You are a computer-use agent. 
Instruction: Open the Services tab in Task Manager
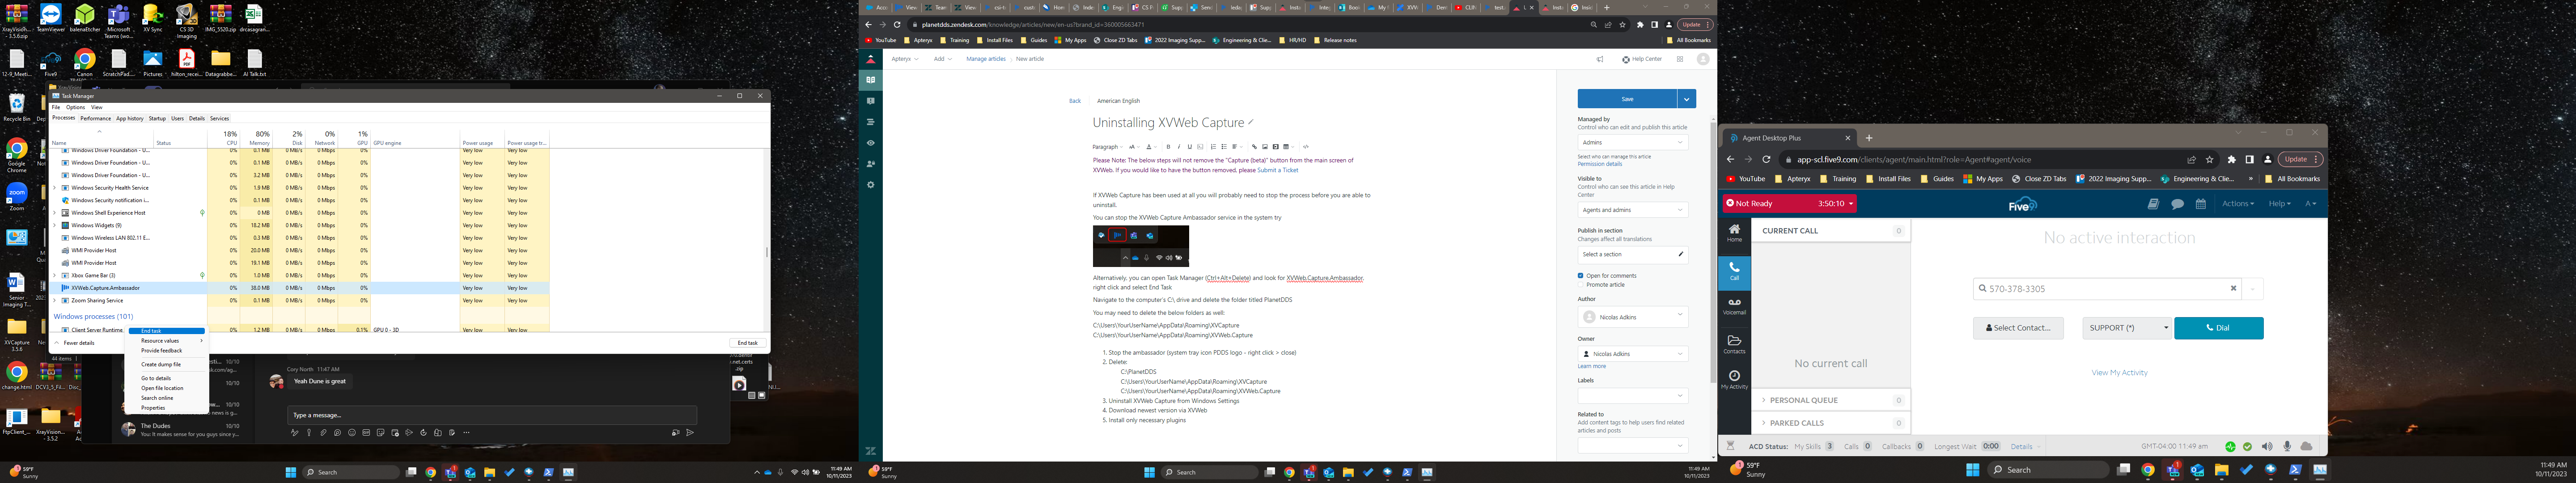[x=219, y=118]
